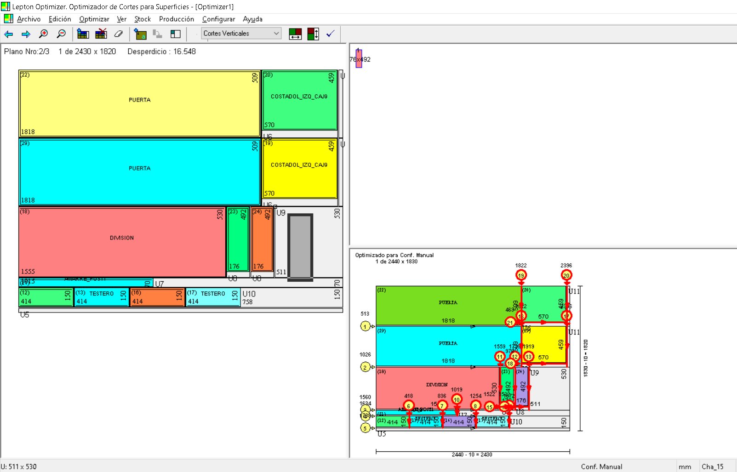Screen dimensions: 737x472
Task: Open the Configurar menu
Action: tap(218, 19)
